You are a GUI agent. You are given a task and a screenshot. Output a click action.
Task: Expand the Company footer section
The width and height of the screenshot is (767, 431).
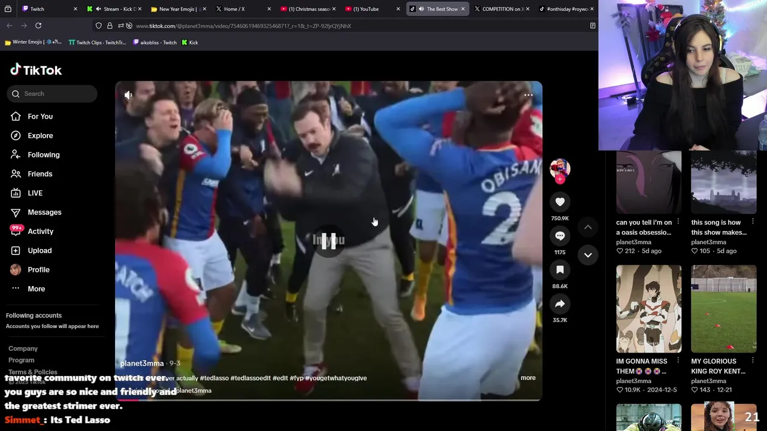pos(23,348)
